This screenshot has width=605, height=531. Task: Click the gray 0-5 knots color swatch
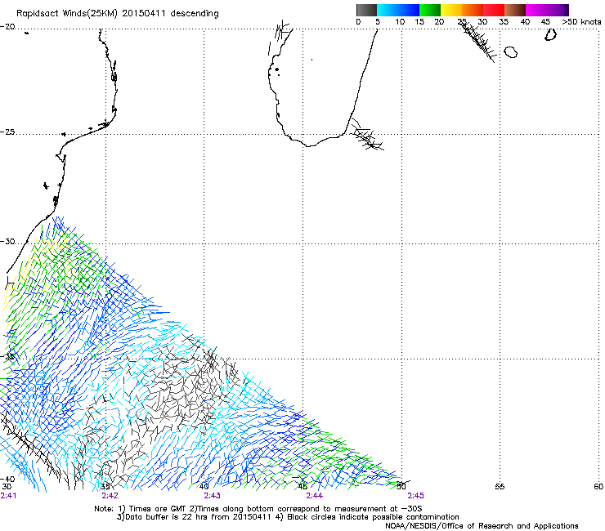366,10
